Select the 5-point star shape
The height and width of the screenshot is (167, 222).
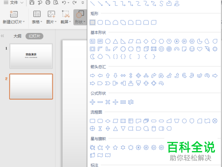pyautogui.click(x=115, y=147)
